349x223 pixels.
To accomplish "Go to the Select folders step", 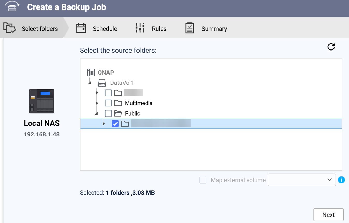I will coord(40,29).
